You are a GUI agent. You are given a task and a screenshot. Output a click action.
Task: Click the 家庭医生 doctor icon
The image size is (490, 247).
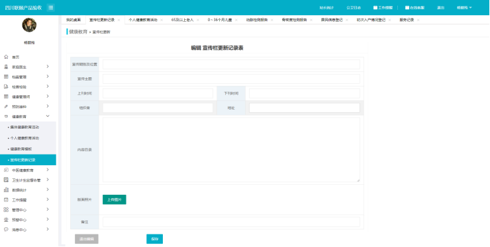tap(6, 67)
